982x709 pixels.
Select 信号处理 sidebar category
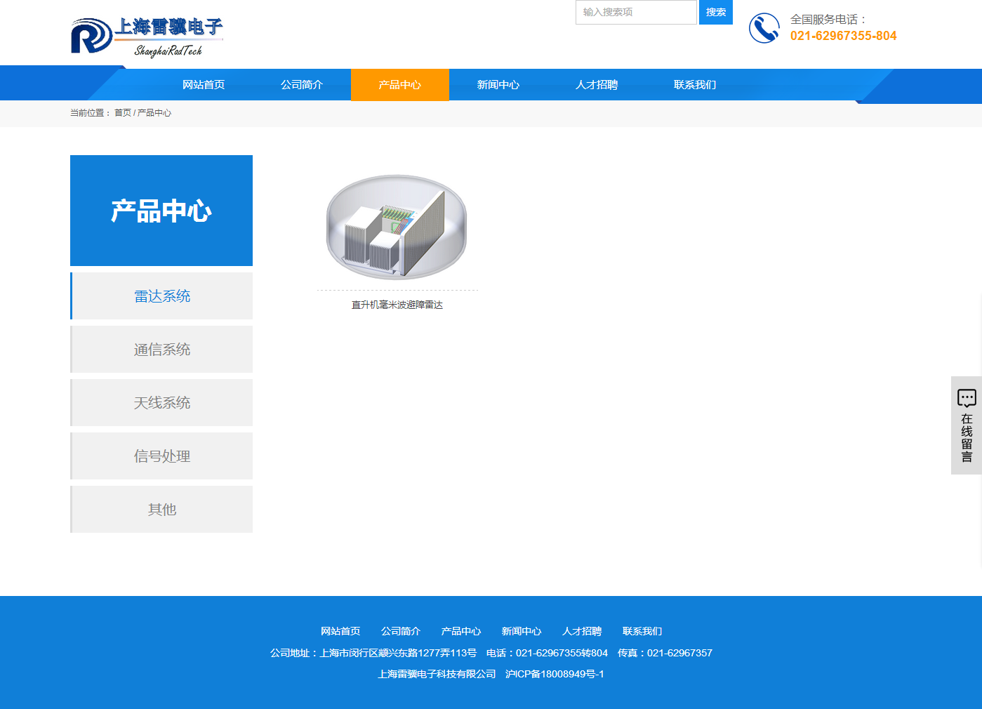click(x=161, y=456)
